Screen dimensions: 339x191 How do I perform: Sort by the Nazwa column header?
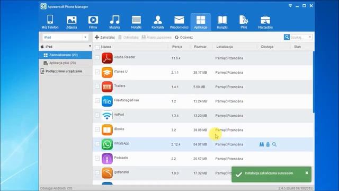coord(106,47)
